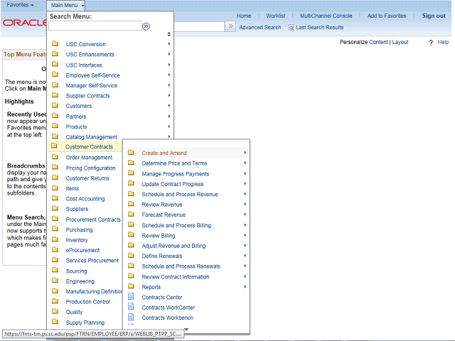This screenshot has height=341, width=455.
Task: Expand the Products submenu arrow
Action: (x=169, y=126)
